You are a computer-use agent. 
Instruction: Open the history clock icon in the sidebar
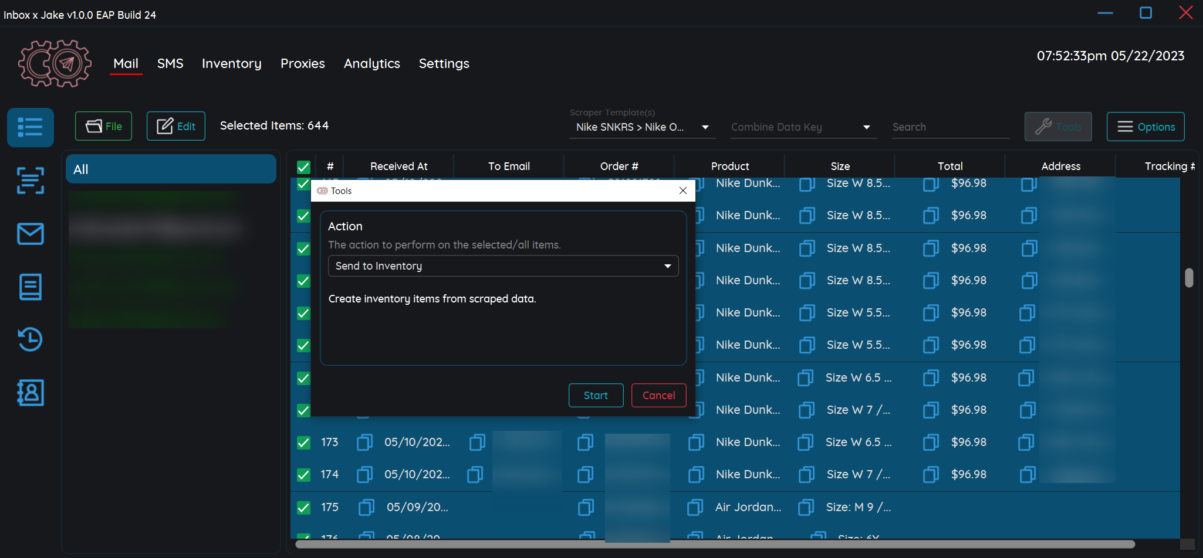[31, 339]
